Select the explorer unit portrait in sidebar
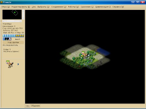Image resolution: width=146 pixels, height=109 pixels. [10, 64]
